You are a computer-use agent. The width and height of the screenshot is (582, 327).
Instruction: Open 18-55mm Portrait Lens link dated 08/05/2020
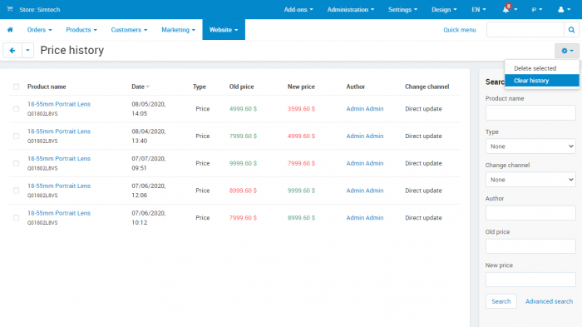click(59, 104)
